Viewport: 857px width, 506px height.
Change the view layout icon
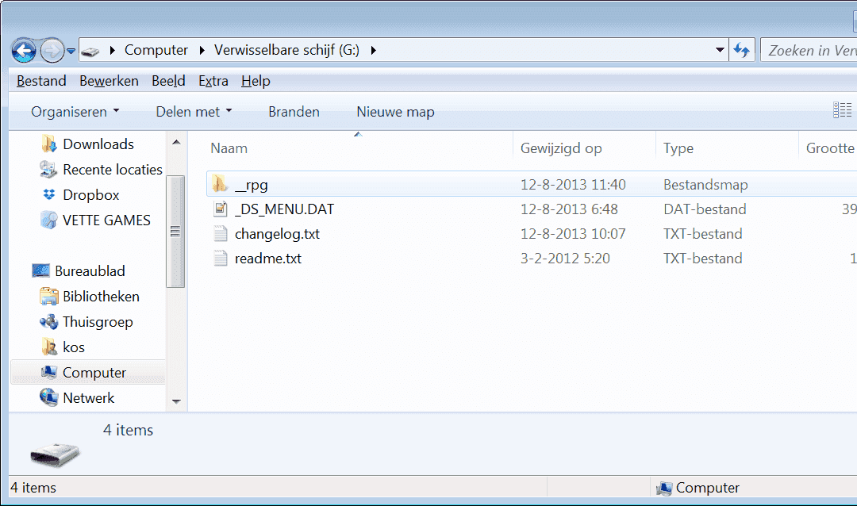click(x=842, y=109)
